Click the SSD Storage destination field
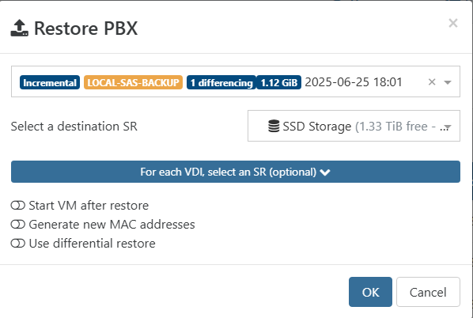The image size is (473, 318). point(354,126)
